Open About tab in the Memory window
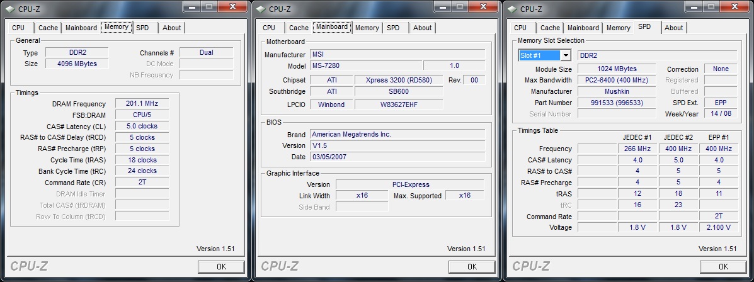754x282 pixels. (x=172, y=28)
